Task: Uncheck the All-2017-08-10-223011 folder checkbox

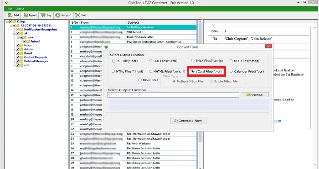Action: coord(14,26)
